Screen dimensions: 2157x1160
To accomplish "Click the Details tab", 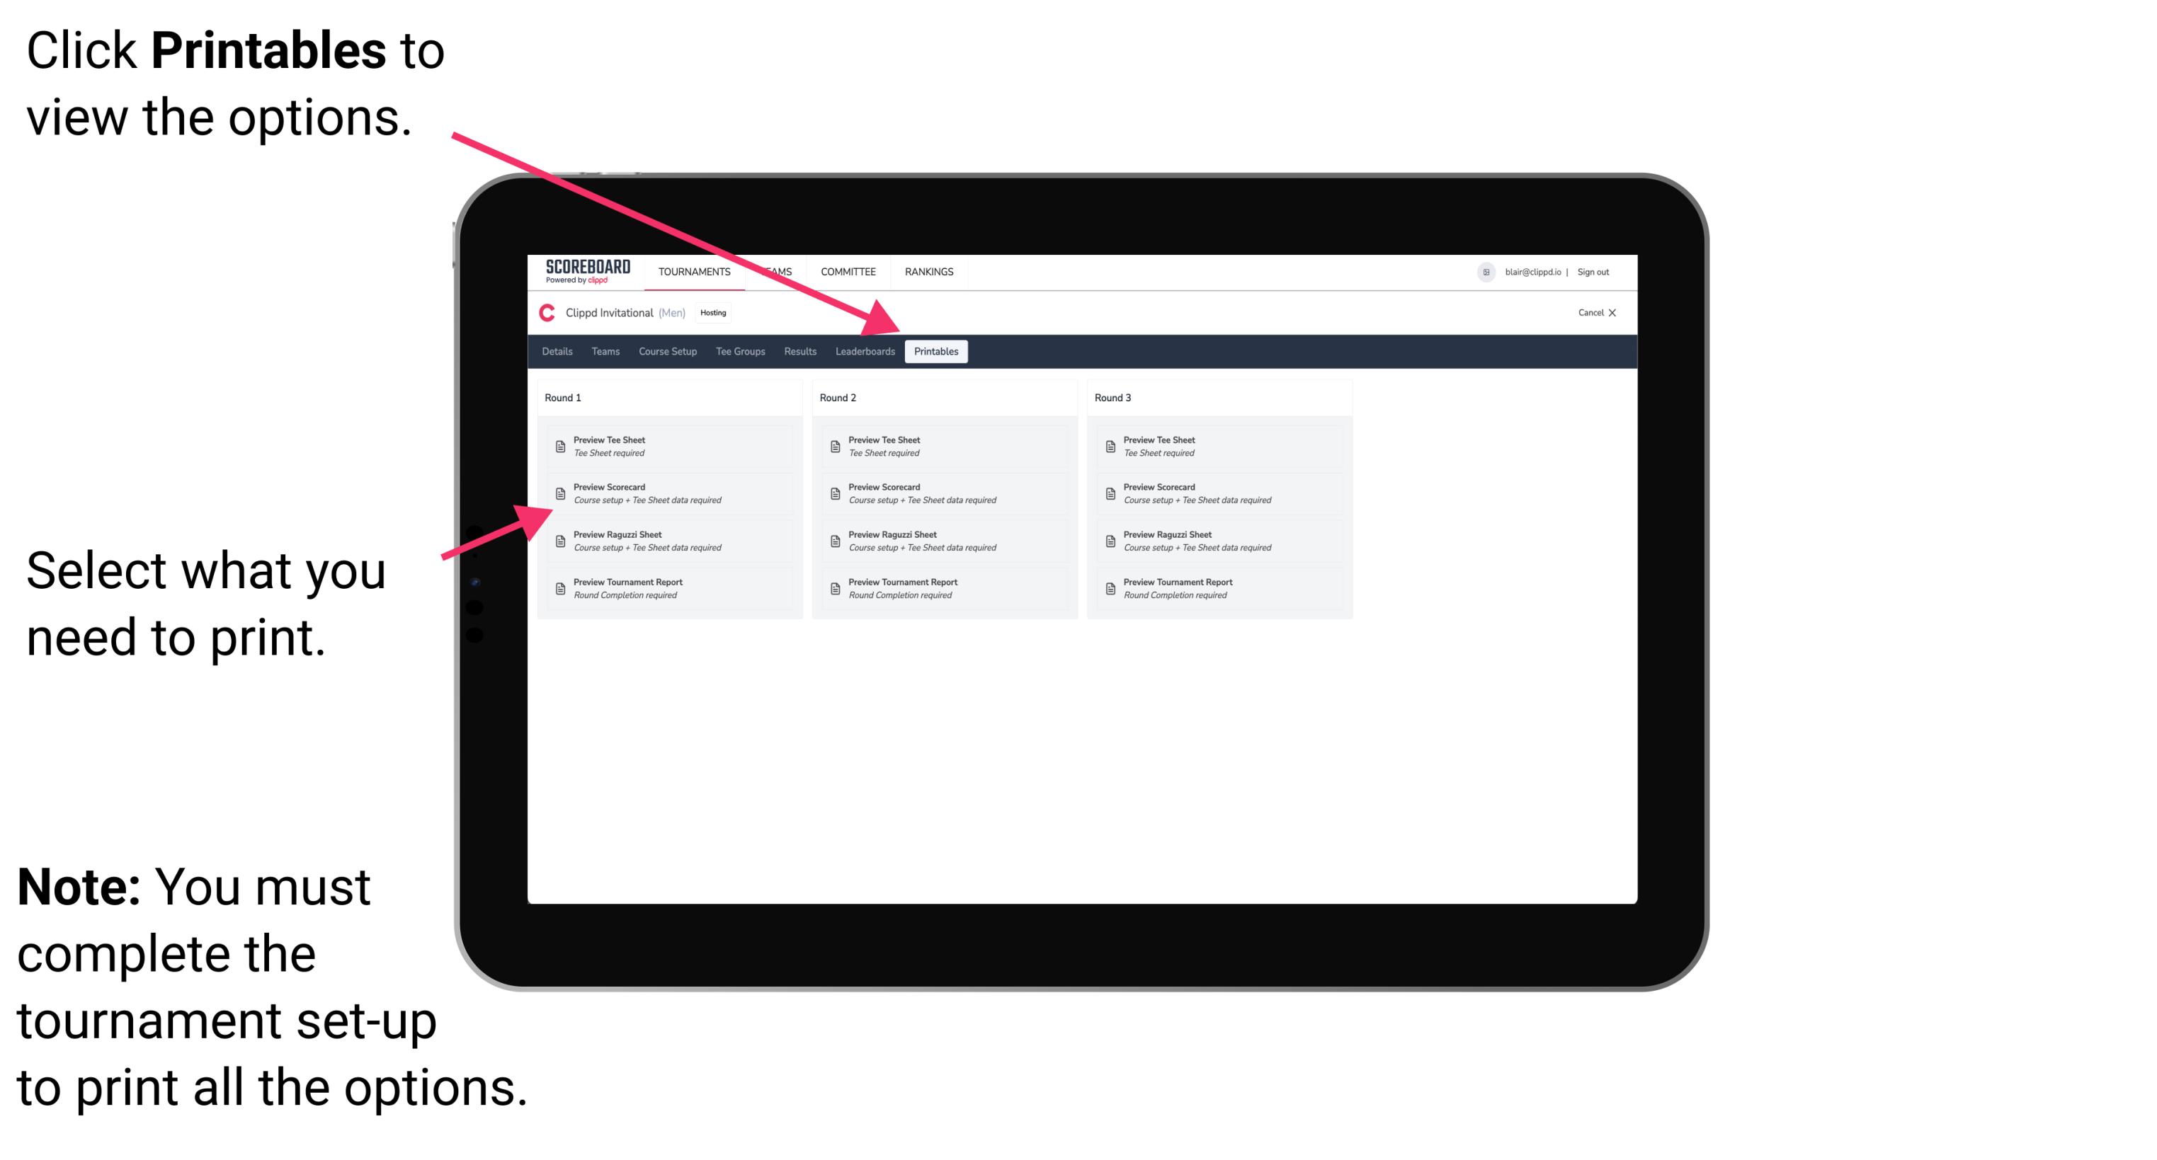I will 557,352.
